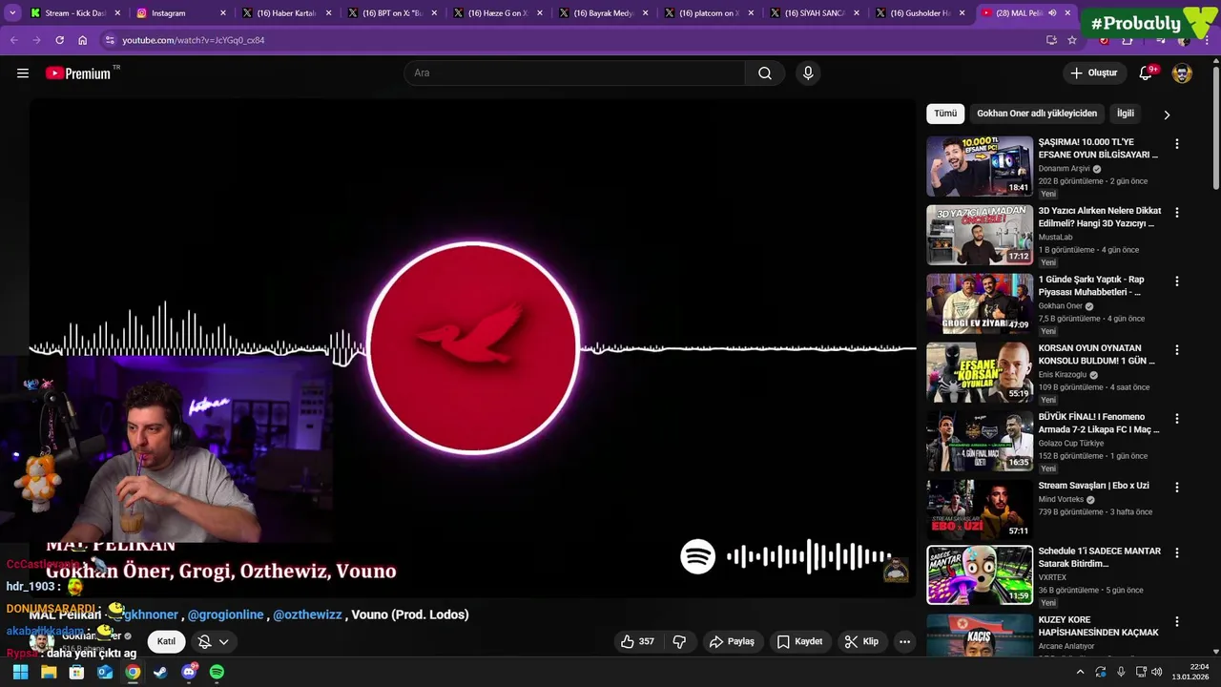
Task: Open options for KORSAN OYUN OYNATAN video
Action: tap(1176, 350)
